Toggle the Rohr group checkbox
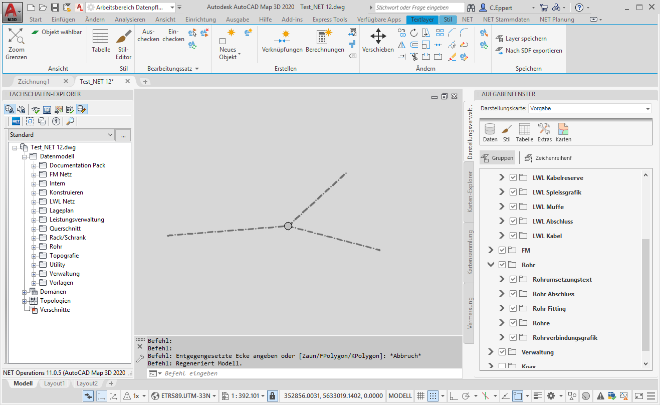Screen dimensions: 660x405 [x=502, y=265]
